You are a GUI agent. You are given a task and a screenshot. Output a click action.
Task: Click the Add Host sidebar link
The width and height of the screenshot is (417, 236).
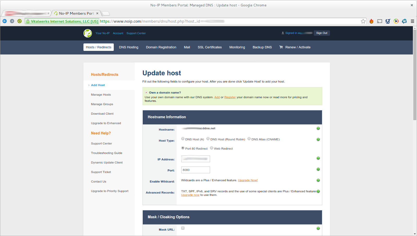pyautogui.click(x=98, y=85)
